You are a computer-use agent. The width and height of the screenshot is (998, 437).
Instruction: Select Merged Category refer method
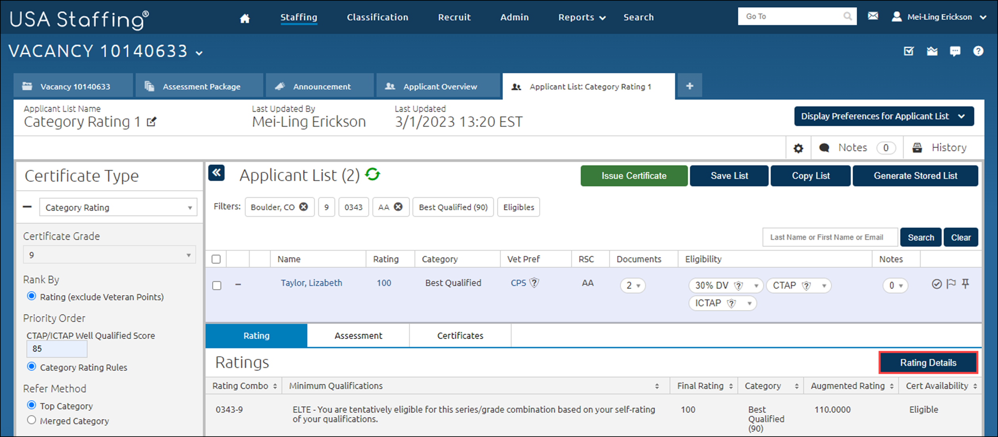click(31, 420)
